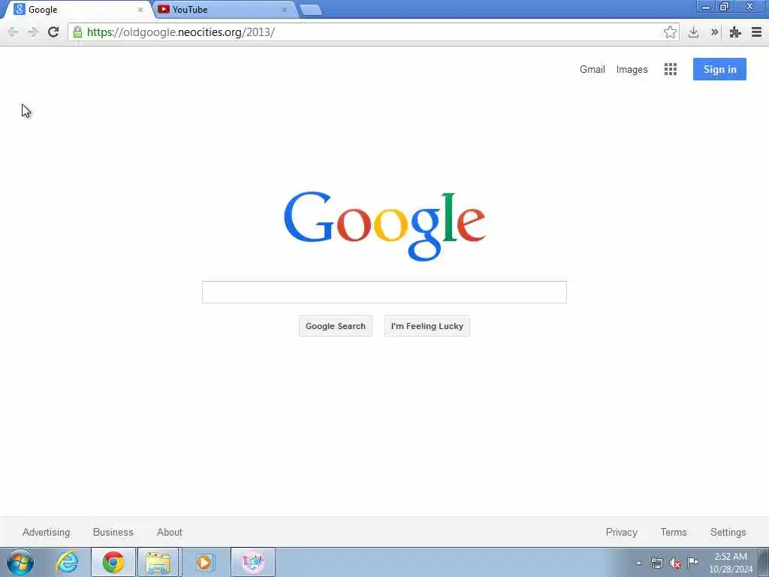Screen dimensions: 769x577
Task: Click the I'm Feeling Lucky button
Action: 427,326
